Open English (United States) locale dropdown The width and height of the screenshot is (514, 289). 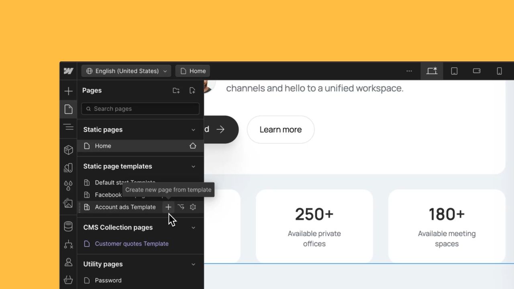click(x=126, y=71)
